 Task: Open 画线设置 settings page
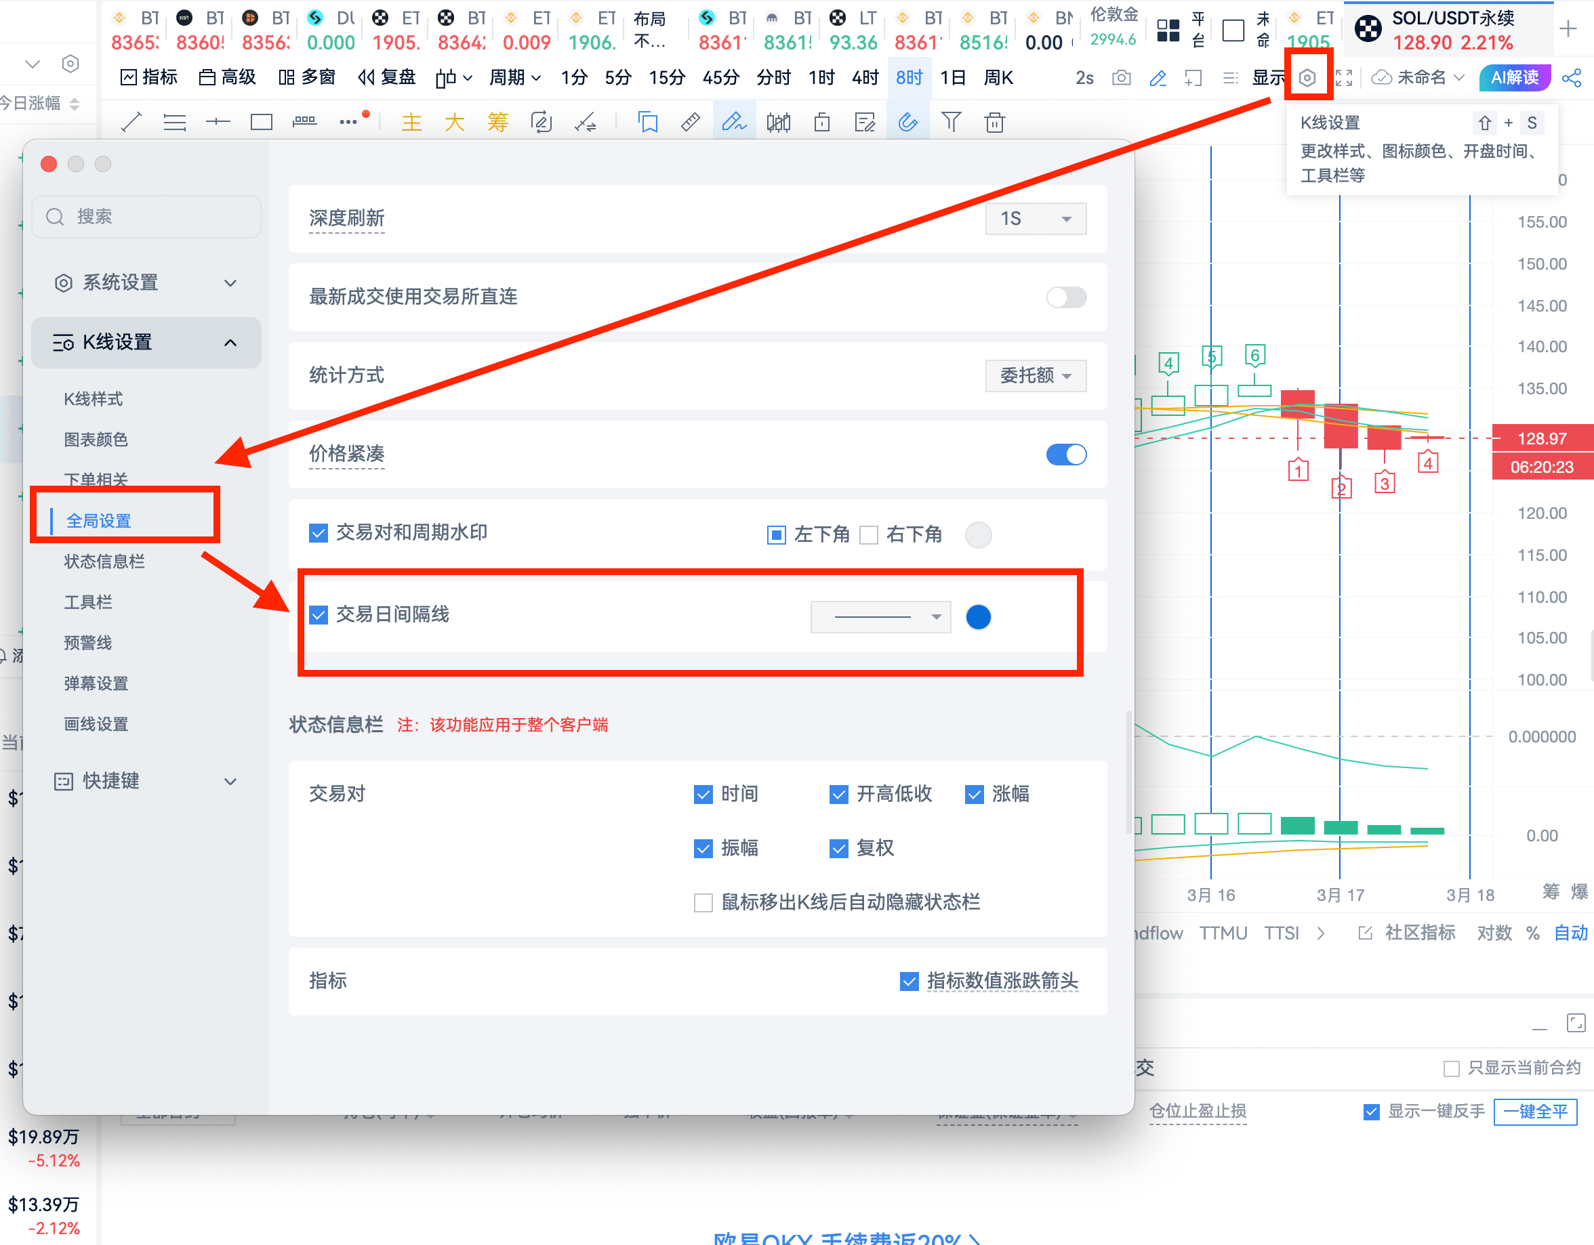[96, 725]
